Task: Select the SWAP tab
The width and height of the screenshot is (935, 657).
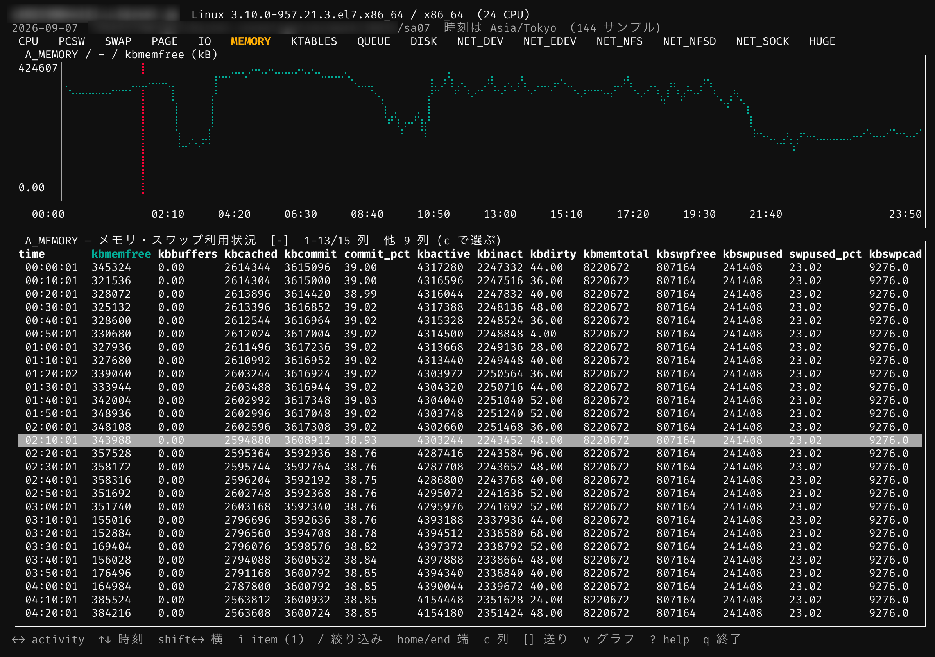Action: click(118, 41)
